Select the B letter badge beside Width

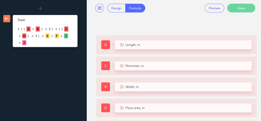coord(105,87)
